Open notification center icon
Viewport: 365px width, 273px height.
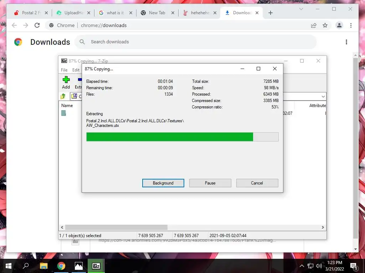coord(354,266)
